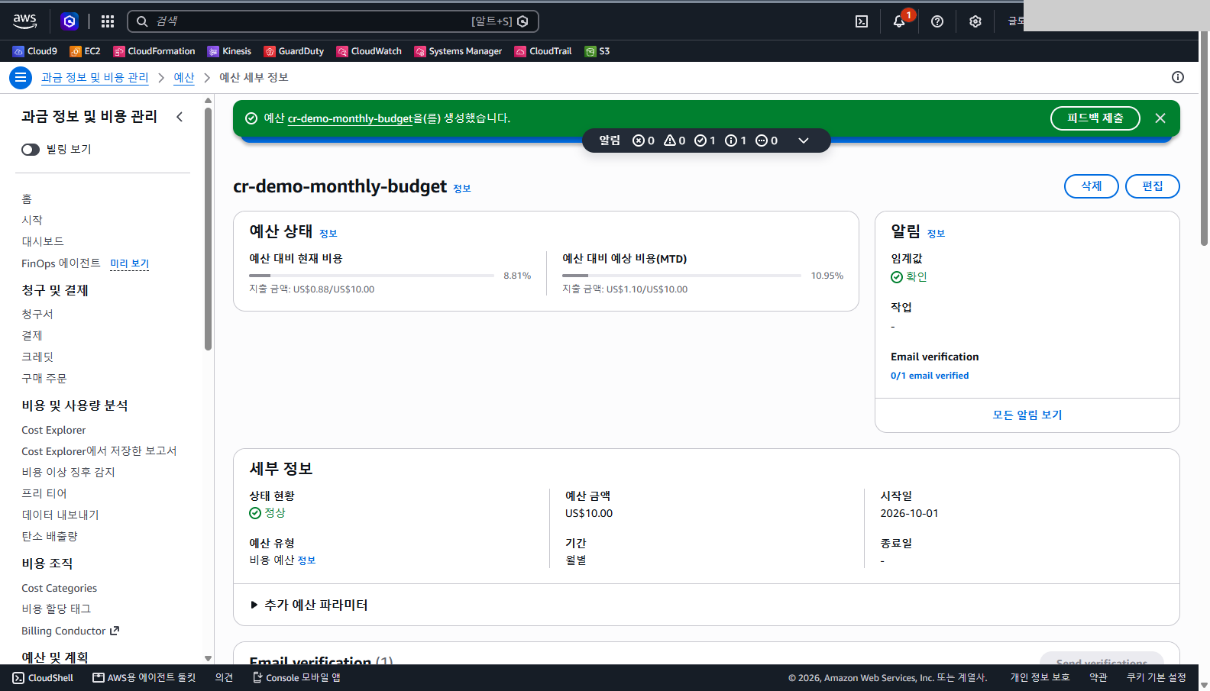Open the AWS home logo
Screen dimensions: 1210x691
click(25, 21)
